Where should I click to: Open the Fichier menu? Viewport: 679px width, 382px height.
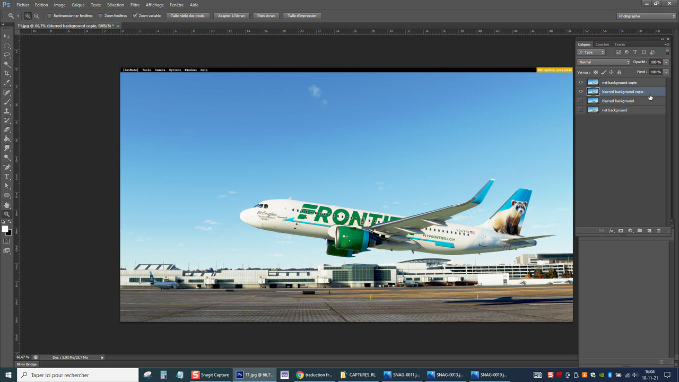coord(23,5)
